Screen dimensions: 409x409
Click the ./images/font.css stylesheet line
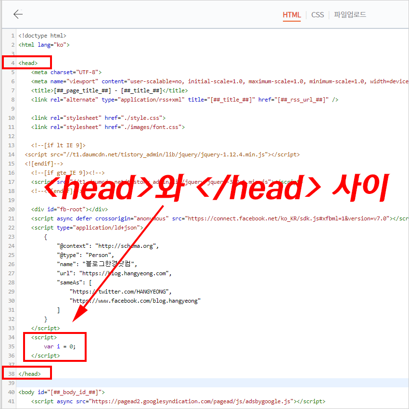coord(108,127)
